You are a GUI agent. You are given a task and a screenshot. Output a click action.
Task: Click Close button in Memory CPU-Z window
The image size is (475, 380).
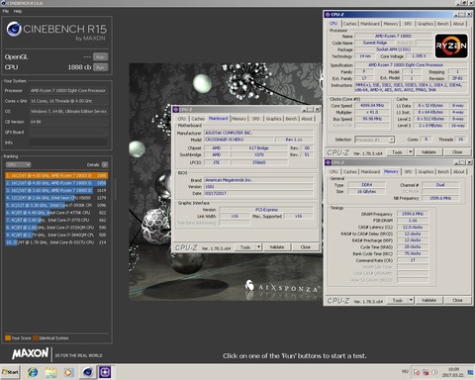pos(457,300)
